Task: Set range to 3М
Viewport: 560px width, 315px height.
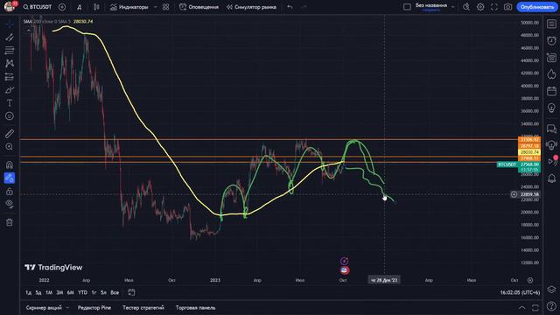Action: [59, 292]
